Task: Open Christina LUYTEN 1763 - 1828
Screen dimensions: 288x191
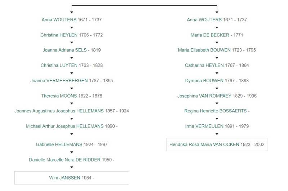Action: coord(71,65)
